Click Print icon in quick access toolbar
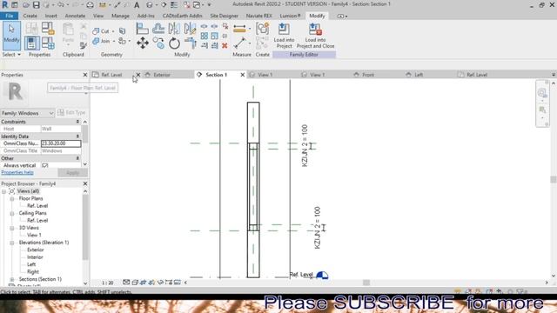The image size is (557, 313). point(91,5)
